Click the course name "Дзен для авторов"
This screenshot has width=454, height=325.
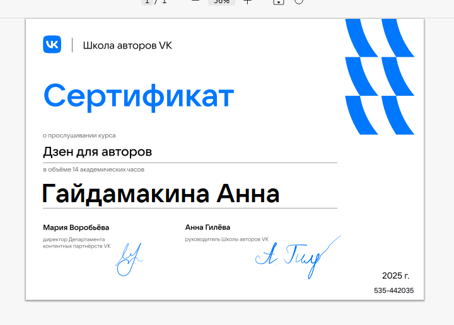point(98,152)
